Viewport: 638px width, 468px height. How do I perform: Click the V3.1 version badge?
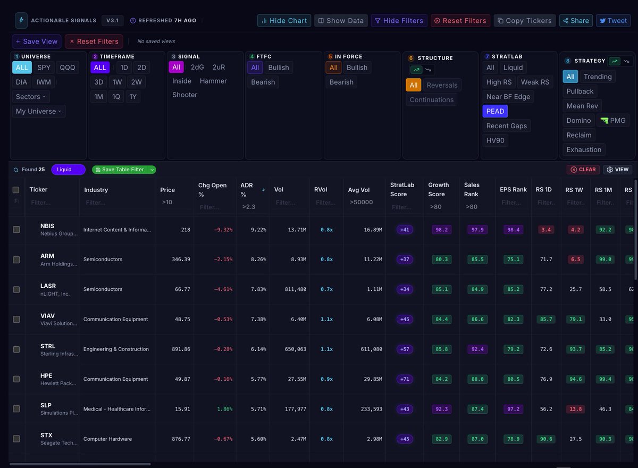click(x=112, y=21)
